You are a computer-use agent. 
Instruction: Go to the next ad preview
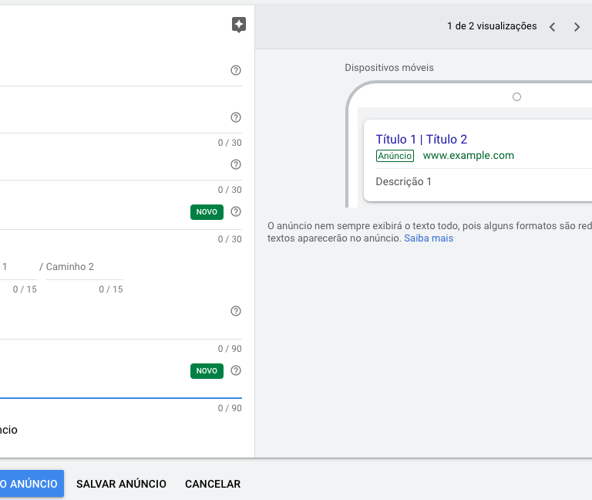coord(577,27)
